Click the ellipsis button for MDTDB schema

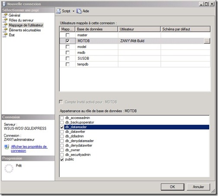[x=207, y=41]
